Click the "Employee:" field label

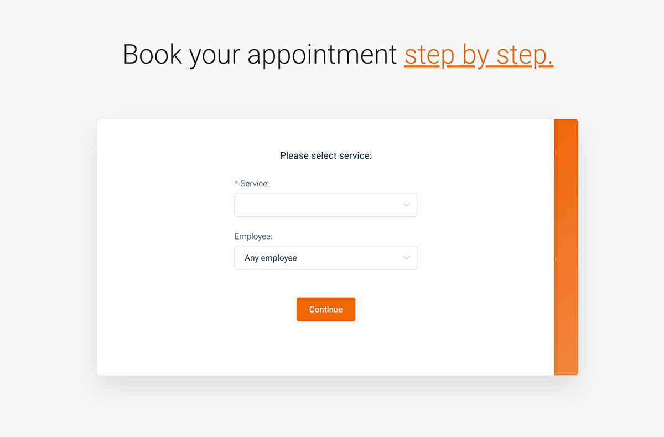[253, 237]
